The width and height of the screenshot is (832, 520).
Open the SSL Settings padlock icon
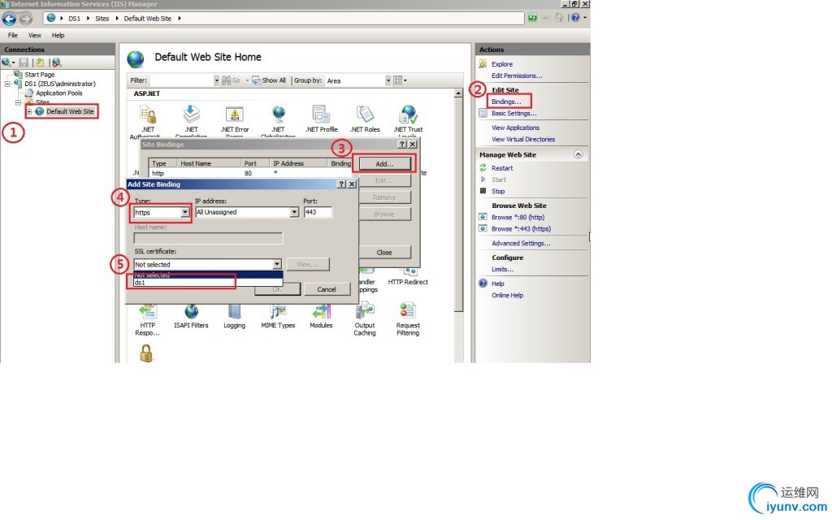coord(146,353)
